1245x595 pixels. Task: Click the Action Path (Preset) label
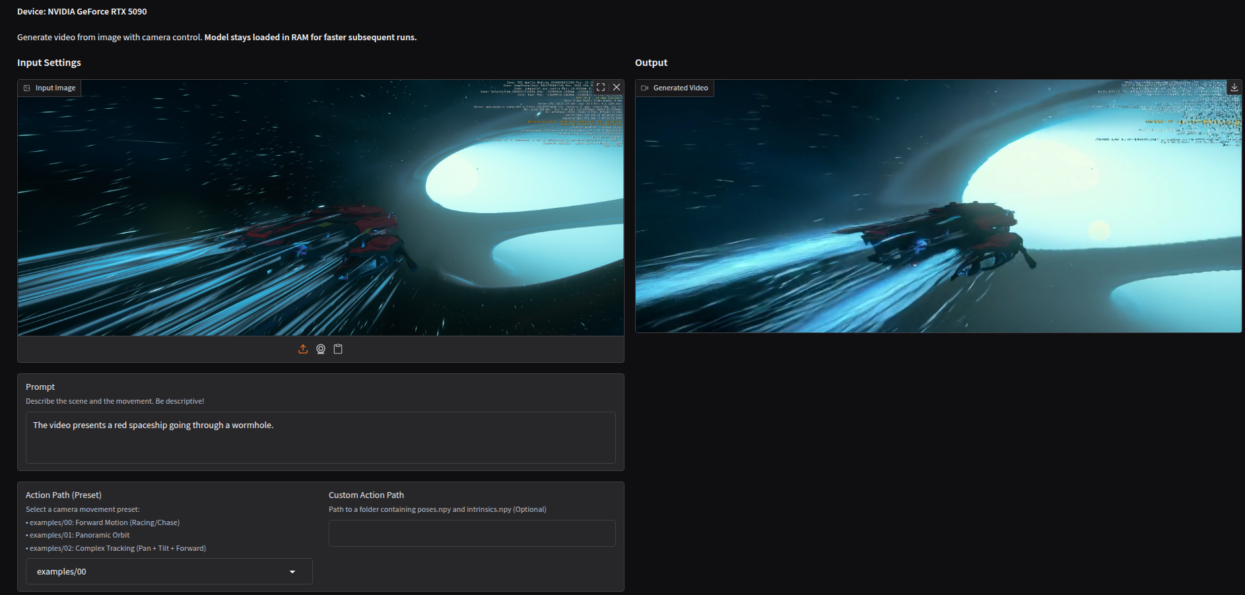(63, 495)
